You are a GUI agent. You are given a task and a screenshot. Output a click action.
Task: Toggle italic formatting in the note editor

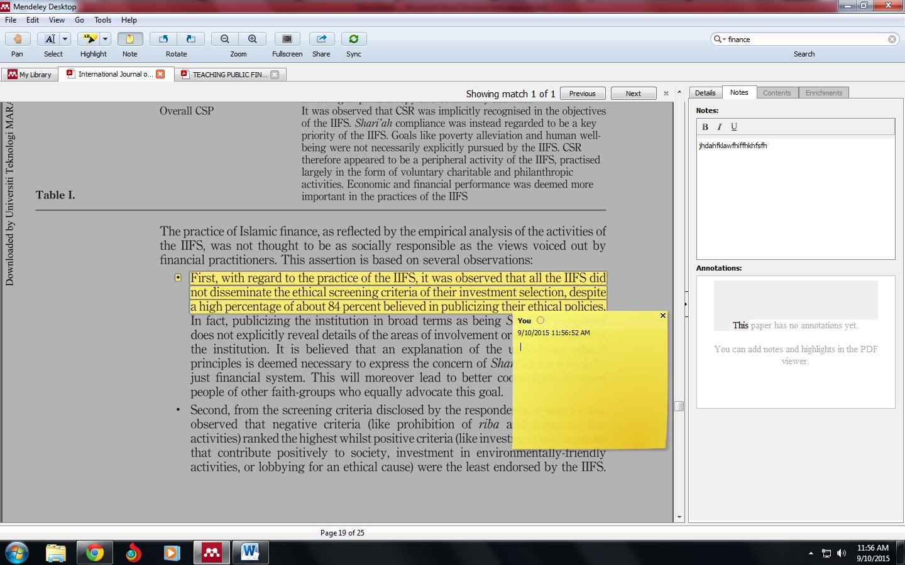click(719, 126)
